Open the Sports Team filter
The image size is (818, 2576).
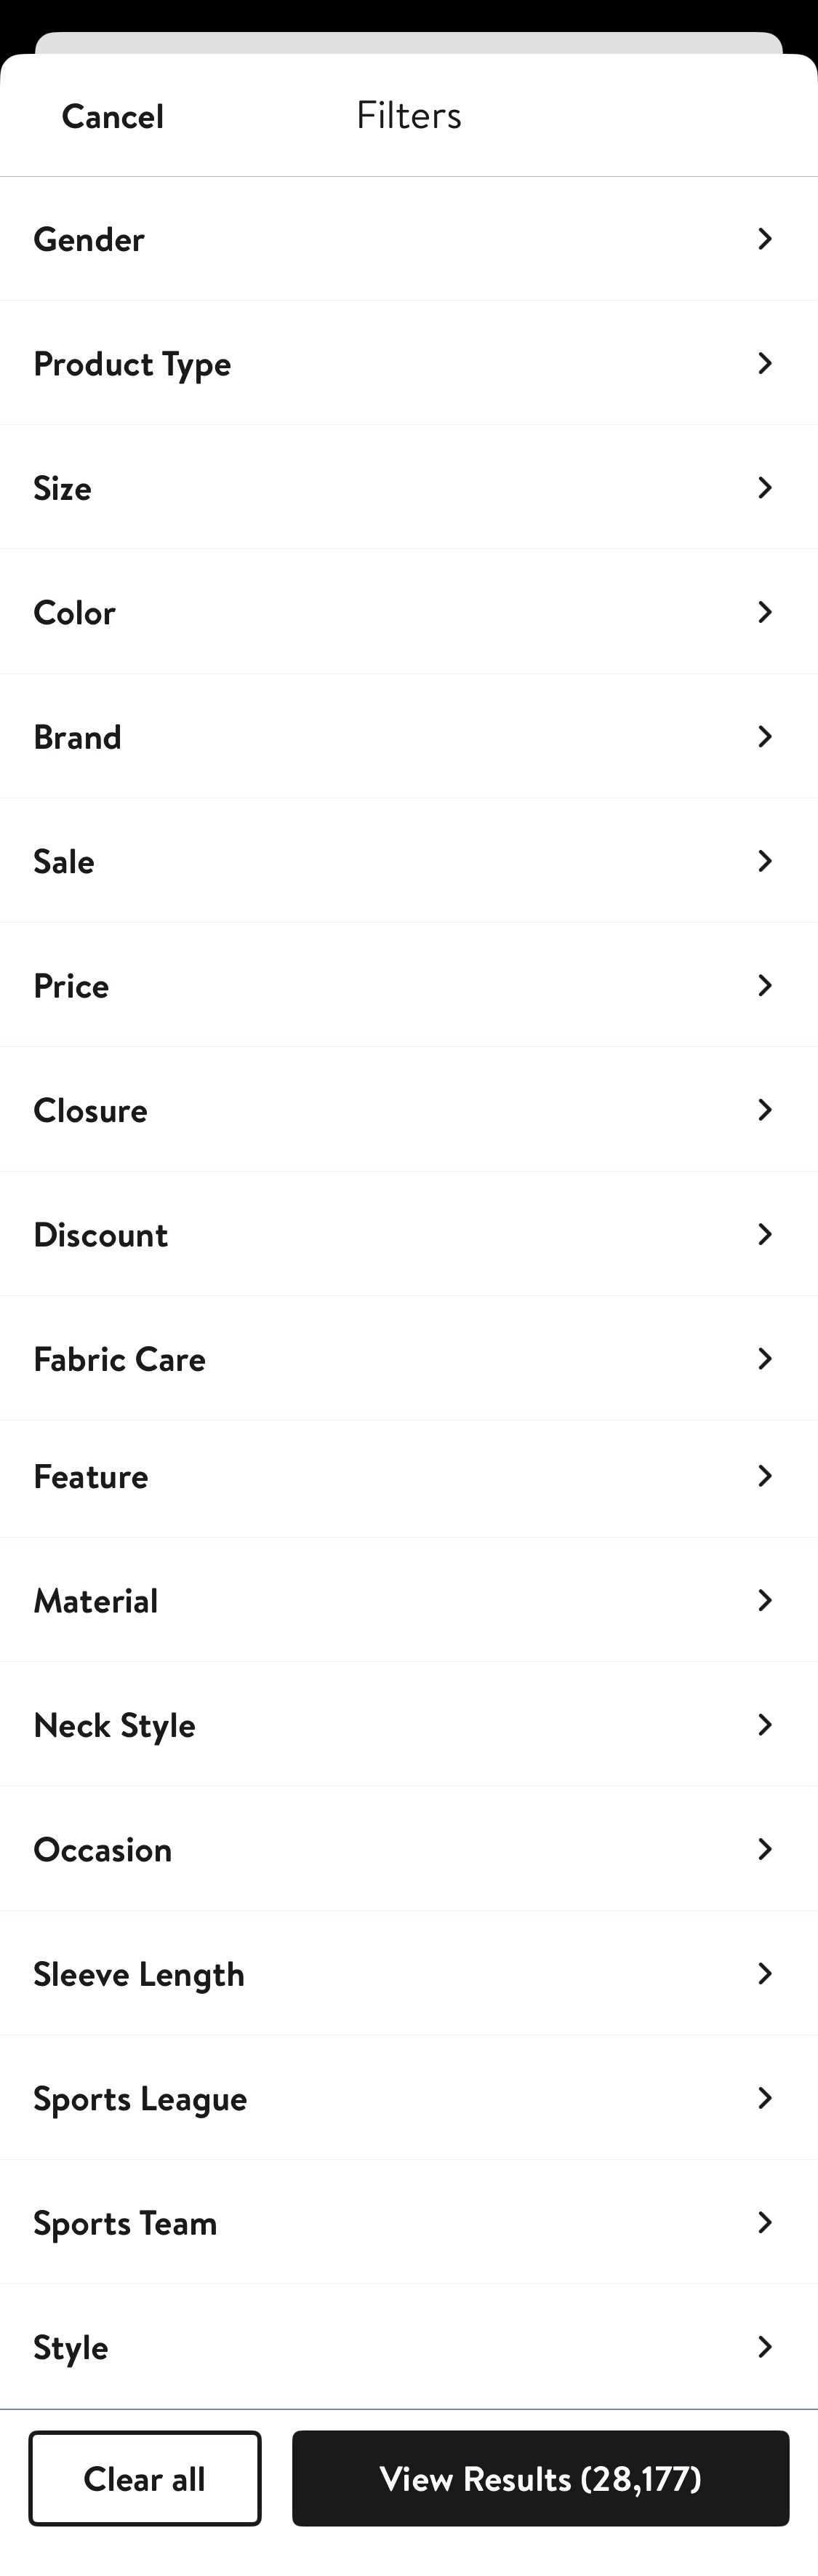coord(764,2222)
